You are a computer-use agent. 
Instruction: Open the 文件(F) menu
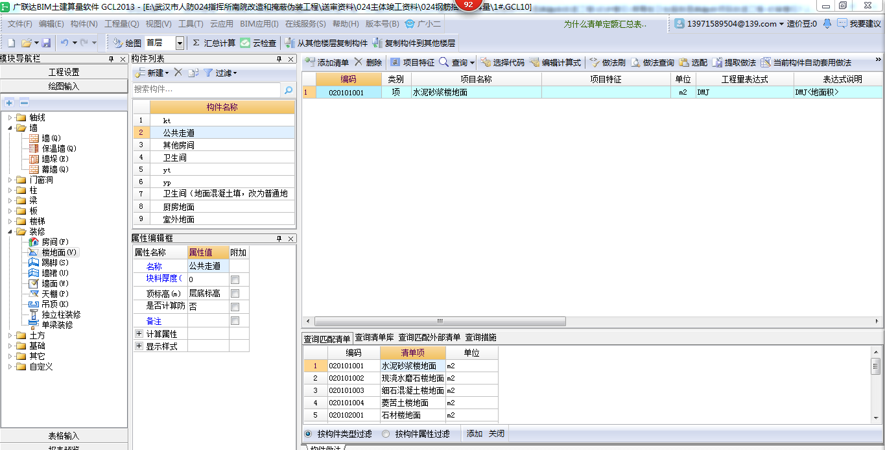(20, 23)
